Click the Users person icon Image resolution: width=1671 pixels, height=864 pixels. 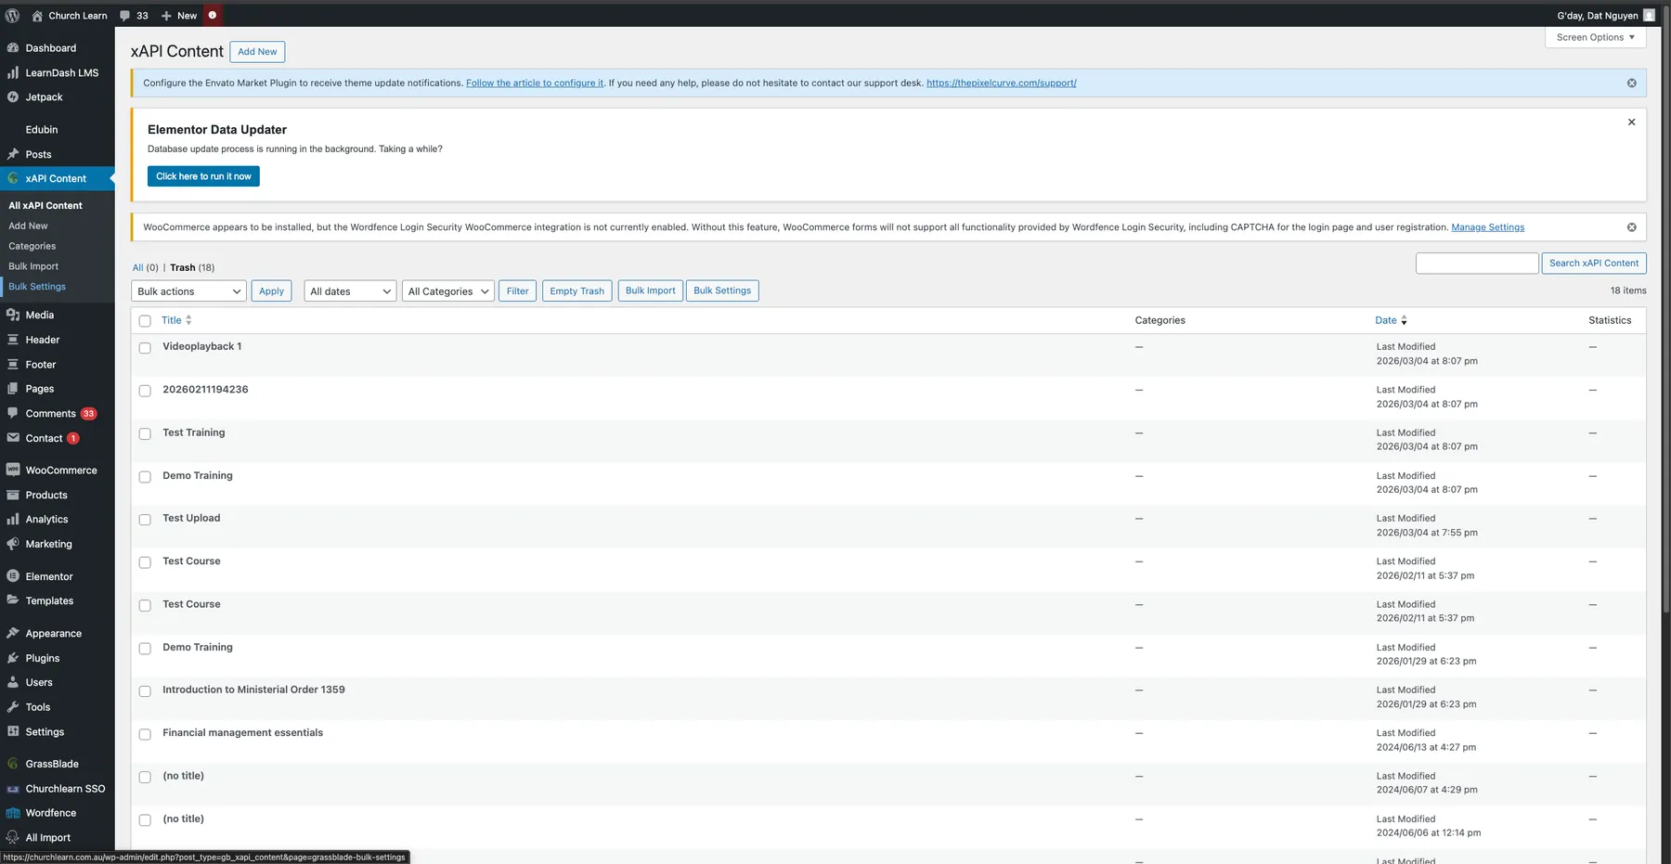tap(13, 682)
